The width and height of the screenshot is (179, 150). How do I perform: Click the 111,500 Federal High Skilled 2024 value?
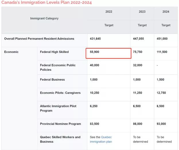coord(162,52)
